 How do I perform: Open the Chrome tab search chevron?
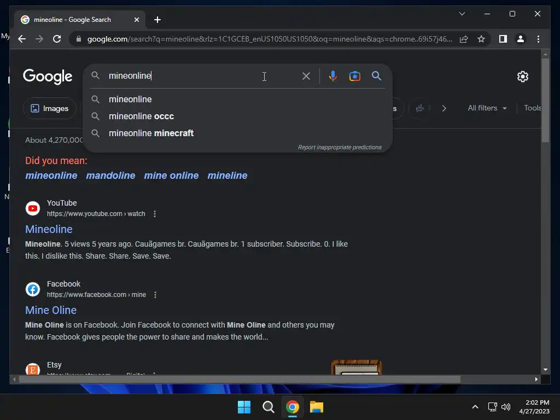(x=462, y=14)
